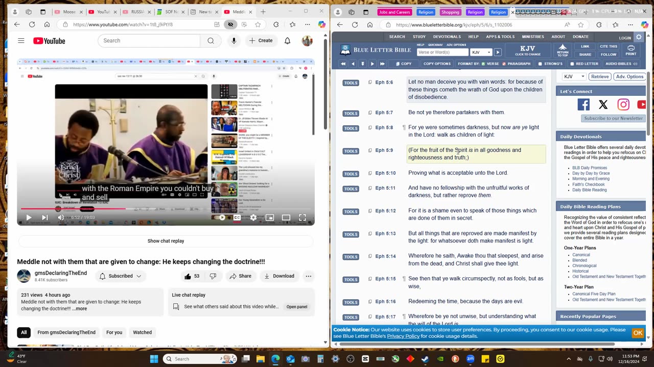This screenshot has height=367, width=654.
Task: Select the 'Watched' chip
Action: [142, 332]
